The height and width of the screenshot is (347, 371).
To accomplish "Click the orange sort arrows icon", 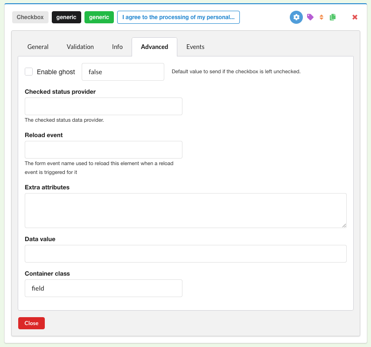I will point(321,17).
